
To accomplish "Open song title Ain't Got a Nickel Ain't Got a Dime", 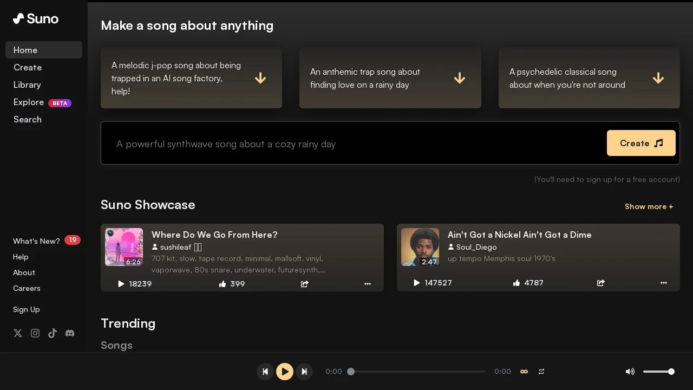I will click(x=520, y=235).
